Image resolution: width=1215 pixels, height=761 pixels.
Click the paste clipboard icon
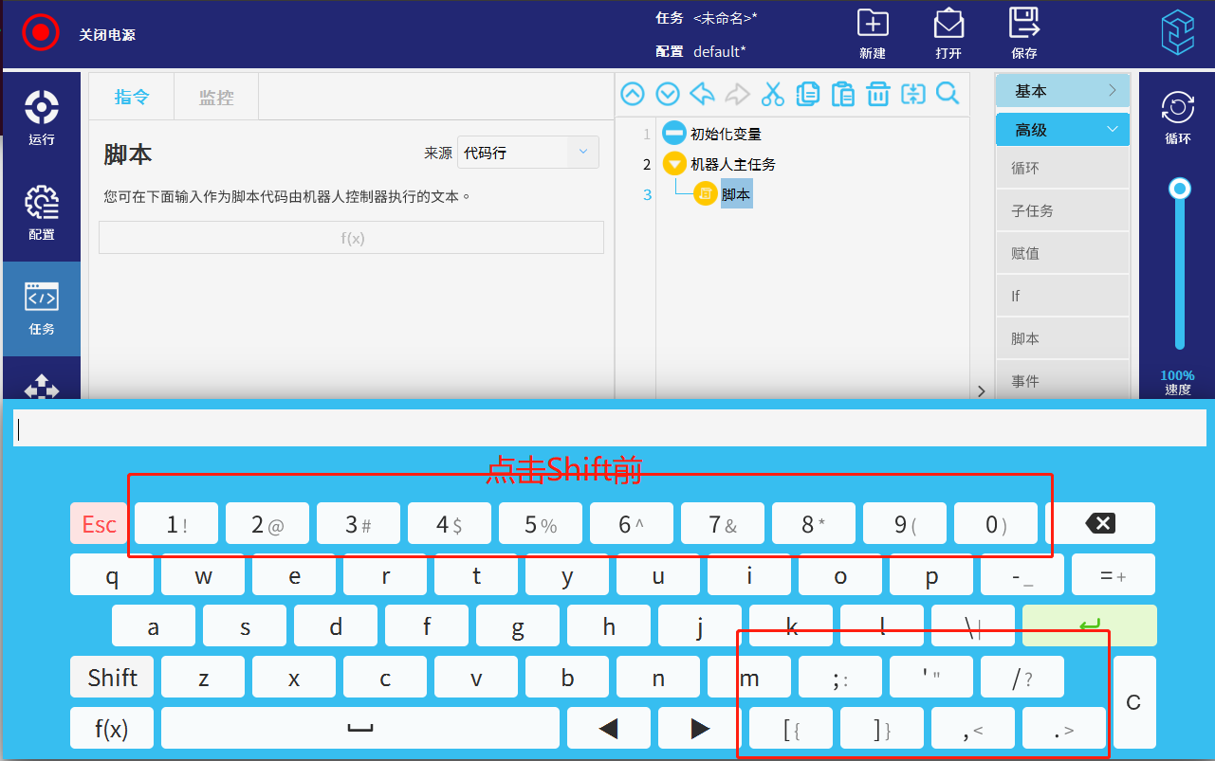click(842, 94)
